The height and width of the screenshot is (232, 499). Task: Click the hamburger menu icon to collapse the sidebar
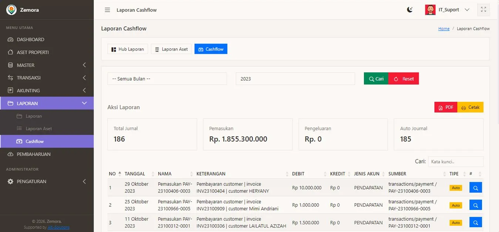pos(107,10)
